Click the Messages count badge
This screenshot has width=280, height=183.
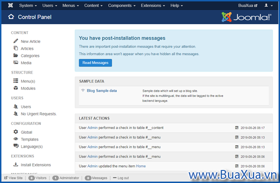[x=88, y=178]
